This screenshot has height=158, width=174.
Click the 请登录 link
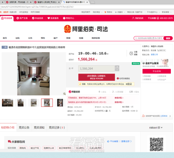[6, 12]
